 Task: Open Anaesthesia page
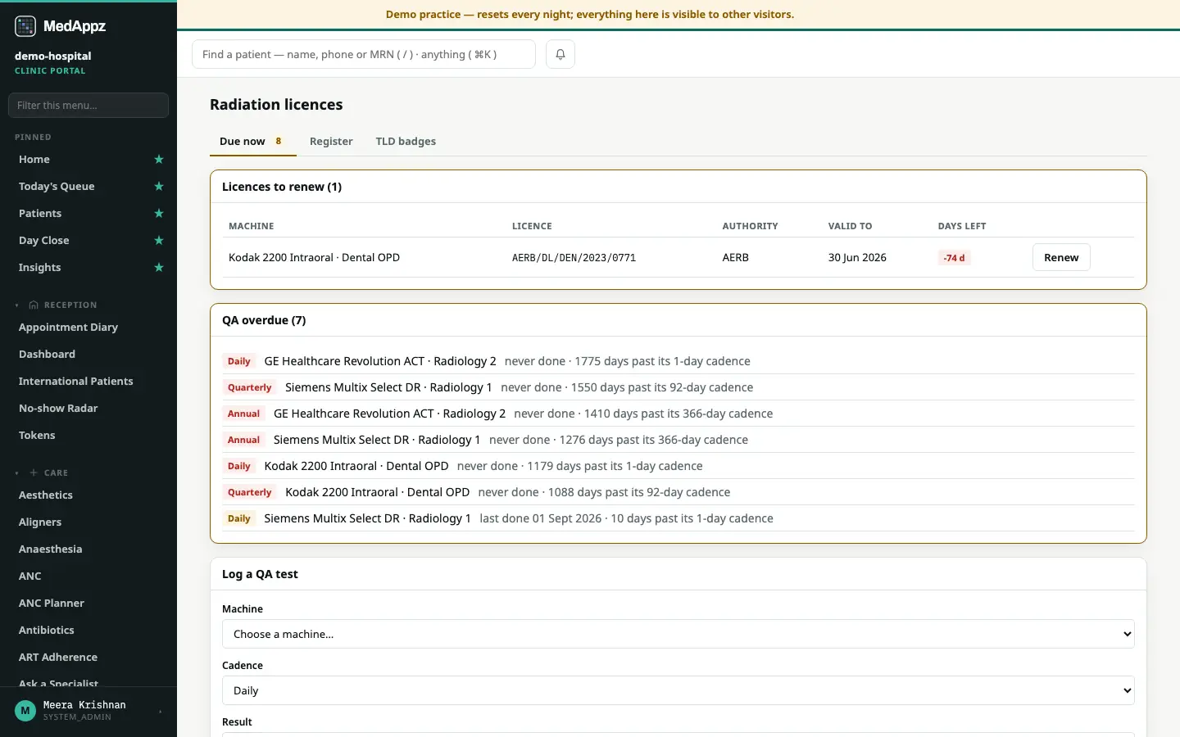click(50, 549)
